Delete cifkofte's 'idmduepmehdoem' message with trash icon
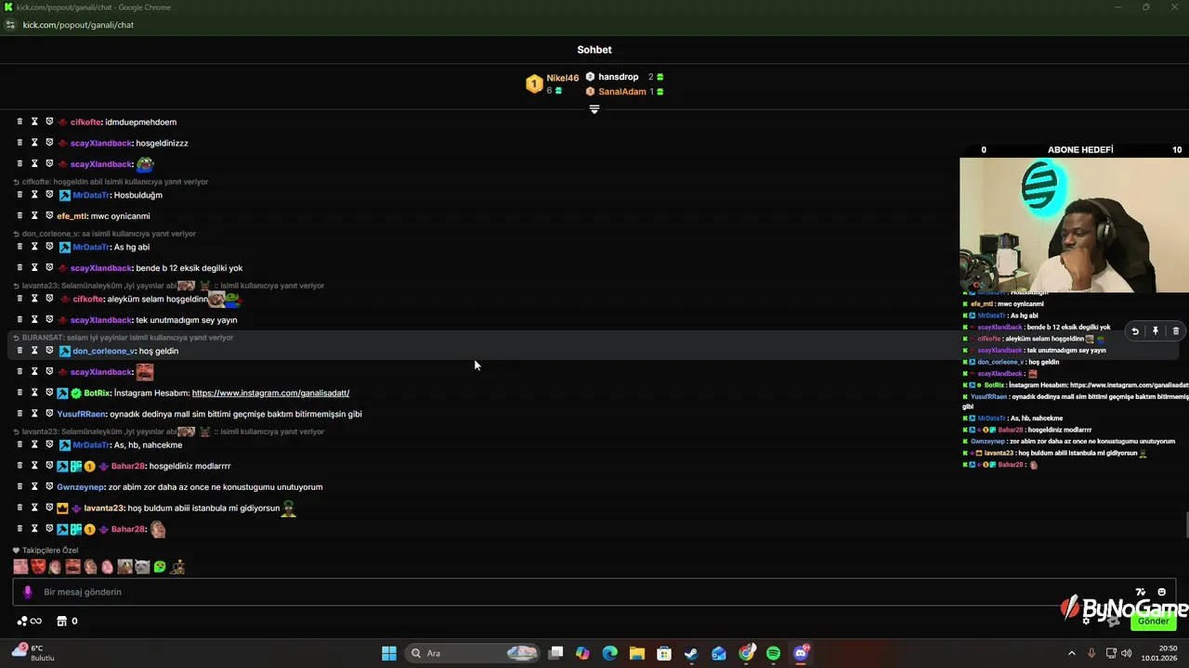 tap(20, 122)
